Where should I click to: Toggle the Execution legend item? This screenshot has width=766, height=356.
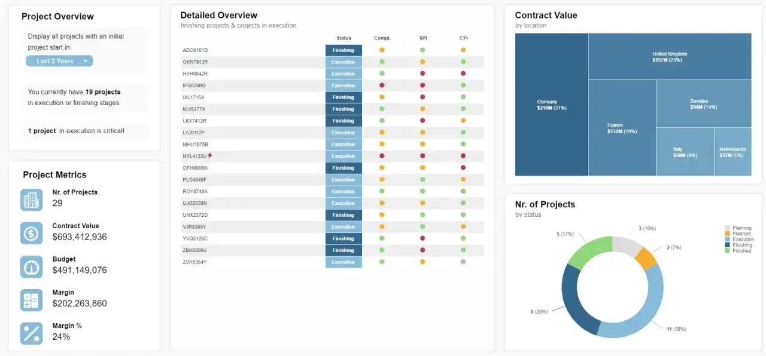coord(739,240)
